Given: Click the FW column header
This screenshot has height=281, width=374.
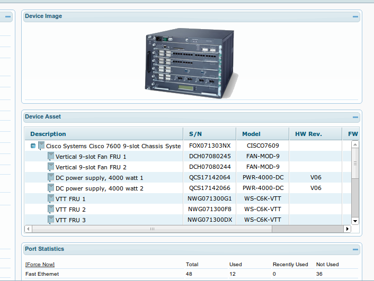Looking at the screenshot, I should (x=351, y=134).
